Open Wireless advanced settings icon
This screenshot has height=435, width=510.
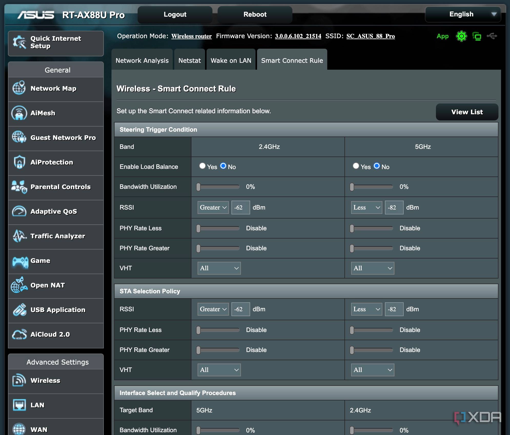tap(19, 380)
